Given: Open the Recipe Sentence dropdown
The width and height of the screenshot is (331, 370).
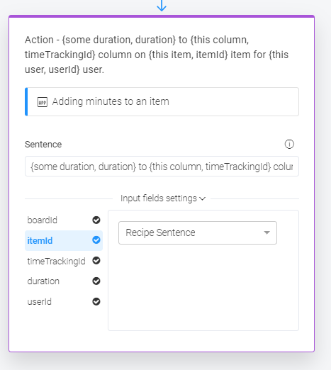Looking at the screenshot, I should point(198,232).
